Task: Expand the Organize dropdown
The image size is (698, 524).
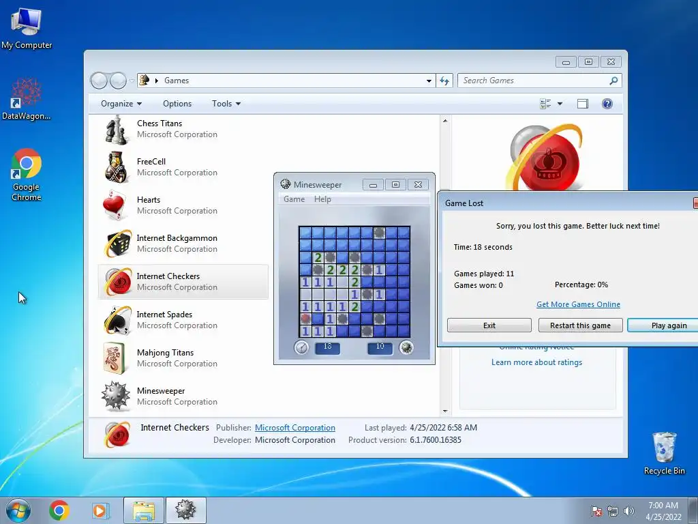Action: (x=121, y=104)
